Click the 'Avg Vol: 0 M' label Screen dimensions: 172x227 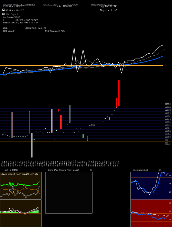(x=108, y=6)
